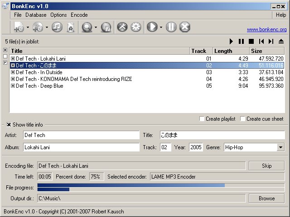The width and height of the screenshot is (290, 217).
Task: Stop encoding with the toolbar X icon
Action: point(185,27)
